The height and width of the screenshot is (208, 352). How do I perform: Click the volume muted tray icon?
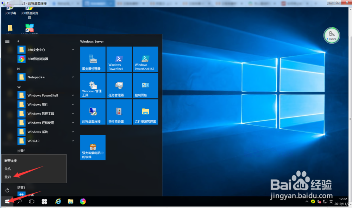click(319, 202)
